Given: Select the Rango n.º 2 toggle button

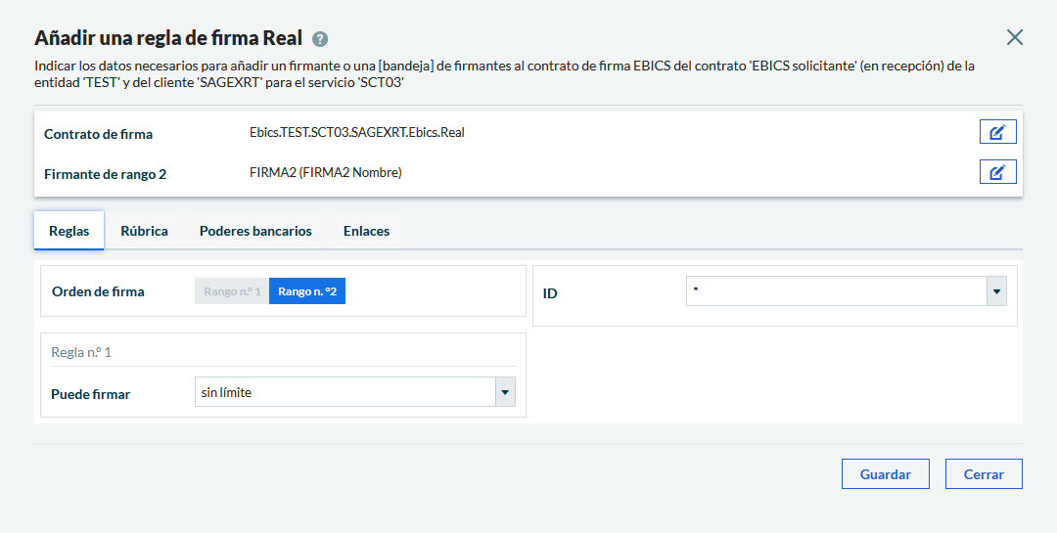Looking at the screenshot, I should coord(307,291).
